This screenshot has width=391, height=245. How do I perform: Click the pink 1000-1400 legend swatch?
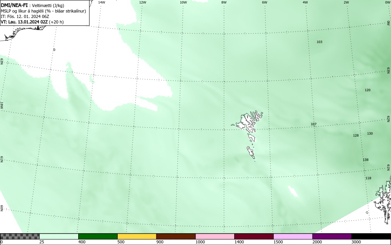coord(215,236)
